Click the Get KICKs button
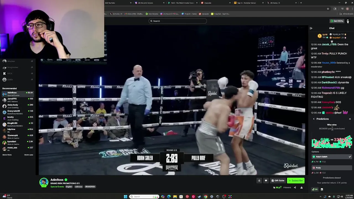The image size is (354, 199). [337, 21]
